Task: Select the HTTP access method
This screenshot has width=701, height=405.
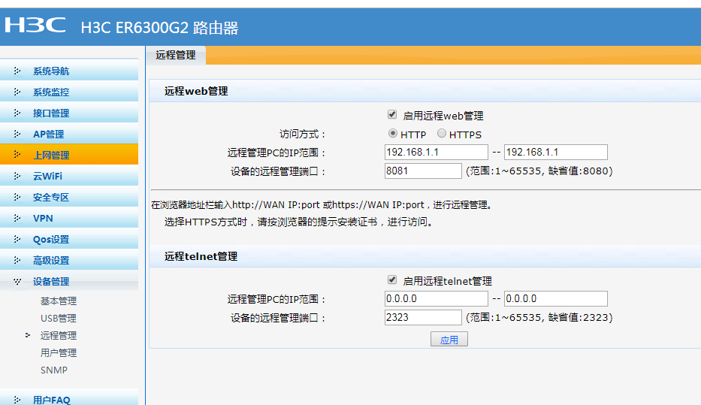Action: (392, 133)
